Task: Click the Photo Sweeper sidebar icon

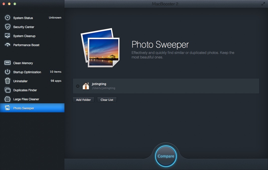Action: [8, 108]
